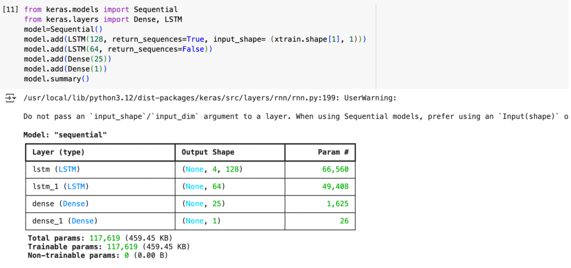Click the Model: "sequential" title text
This screenshot has height=268, width=571.
pyautogui.click(x=65, y=135)
